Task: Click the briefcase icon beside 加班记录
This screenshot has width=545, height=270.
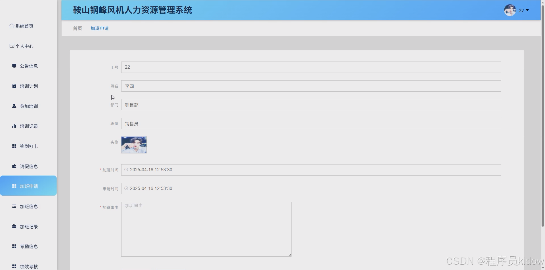Action: 14,226
